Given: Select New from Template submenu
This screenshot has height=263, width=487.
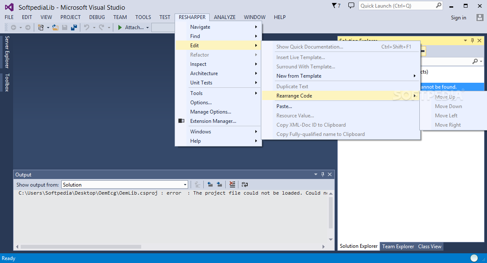Looking at the screenshot, I should 341,76.
